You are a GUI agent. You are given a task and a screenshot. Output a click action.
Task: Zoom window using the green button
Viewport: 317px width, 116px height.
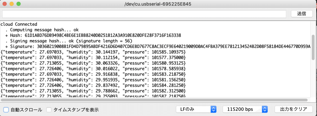pyautogui.click(x=18, y=4)
